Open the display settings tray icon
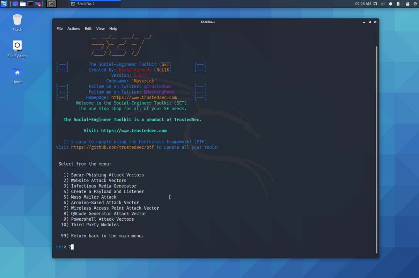This screenshot has height=278, width=419. pyautogui.click(x=375, y=4)
